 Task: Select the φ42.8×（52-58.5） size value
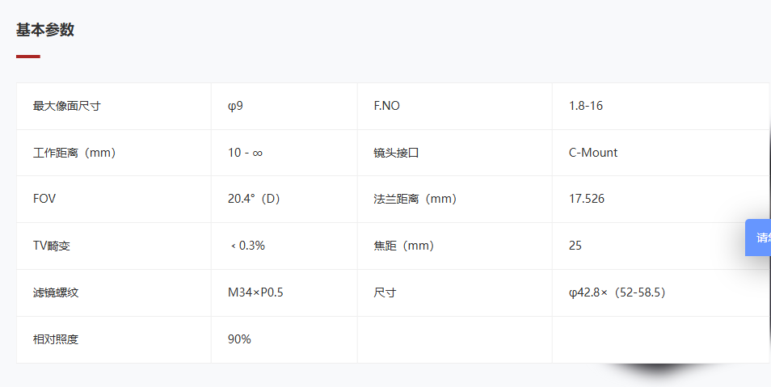(x=617, y=292)
